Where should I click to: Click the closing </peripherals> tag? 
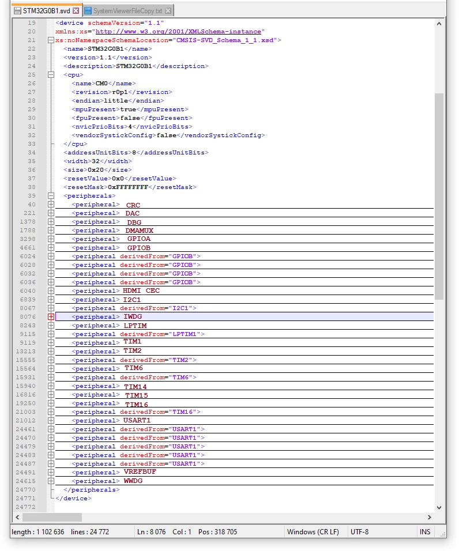91,489
